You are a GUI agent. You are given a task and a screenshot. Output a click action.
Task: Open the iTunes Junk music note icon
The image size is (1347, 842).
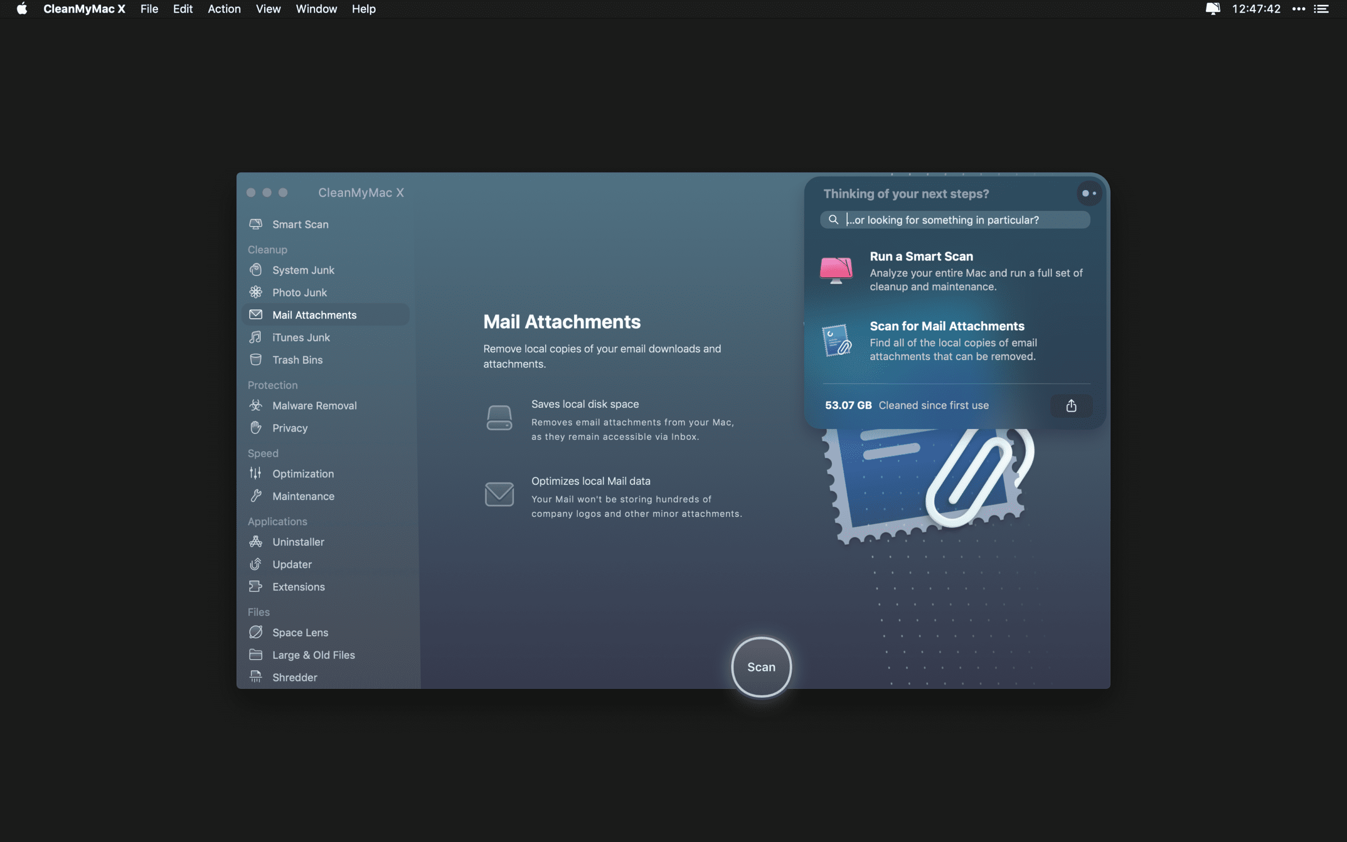[x=256, y=337]
